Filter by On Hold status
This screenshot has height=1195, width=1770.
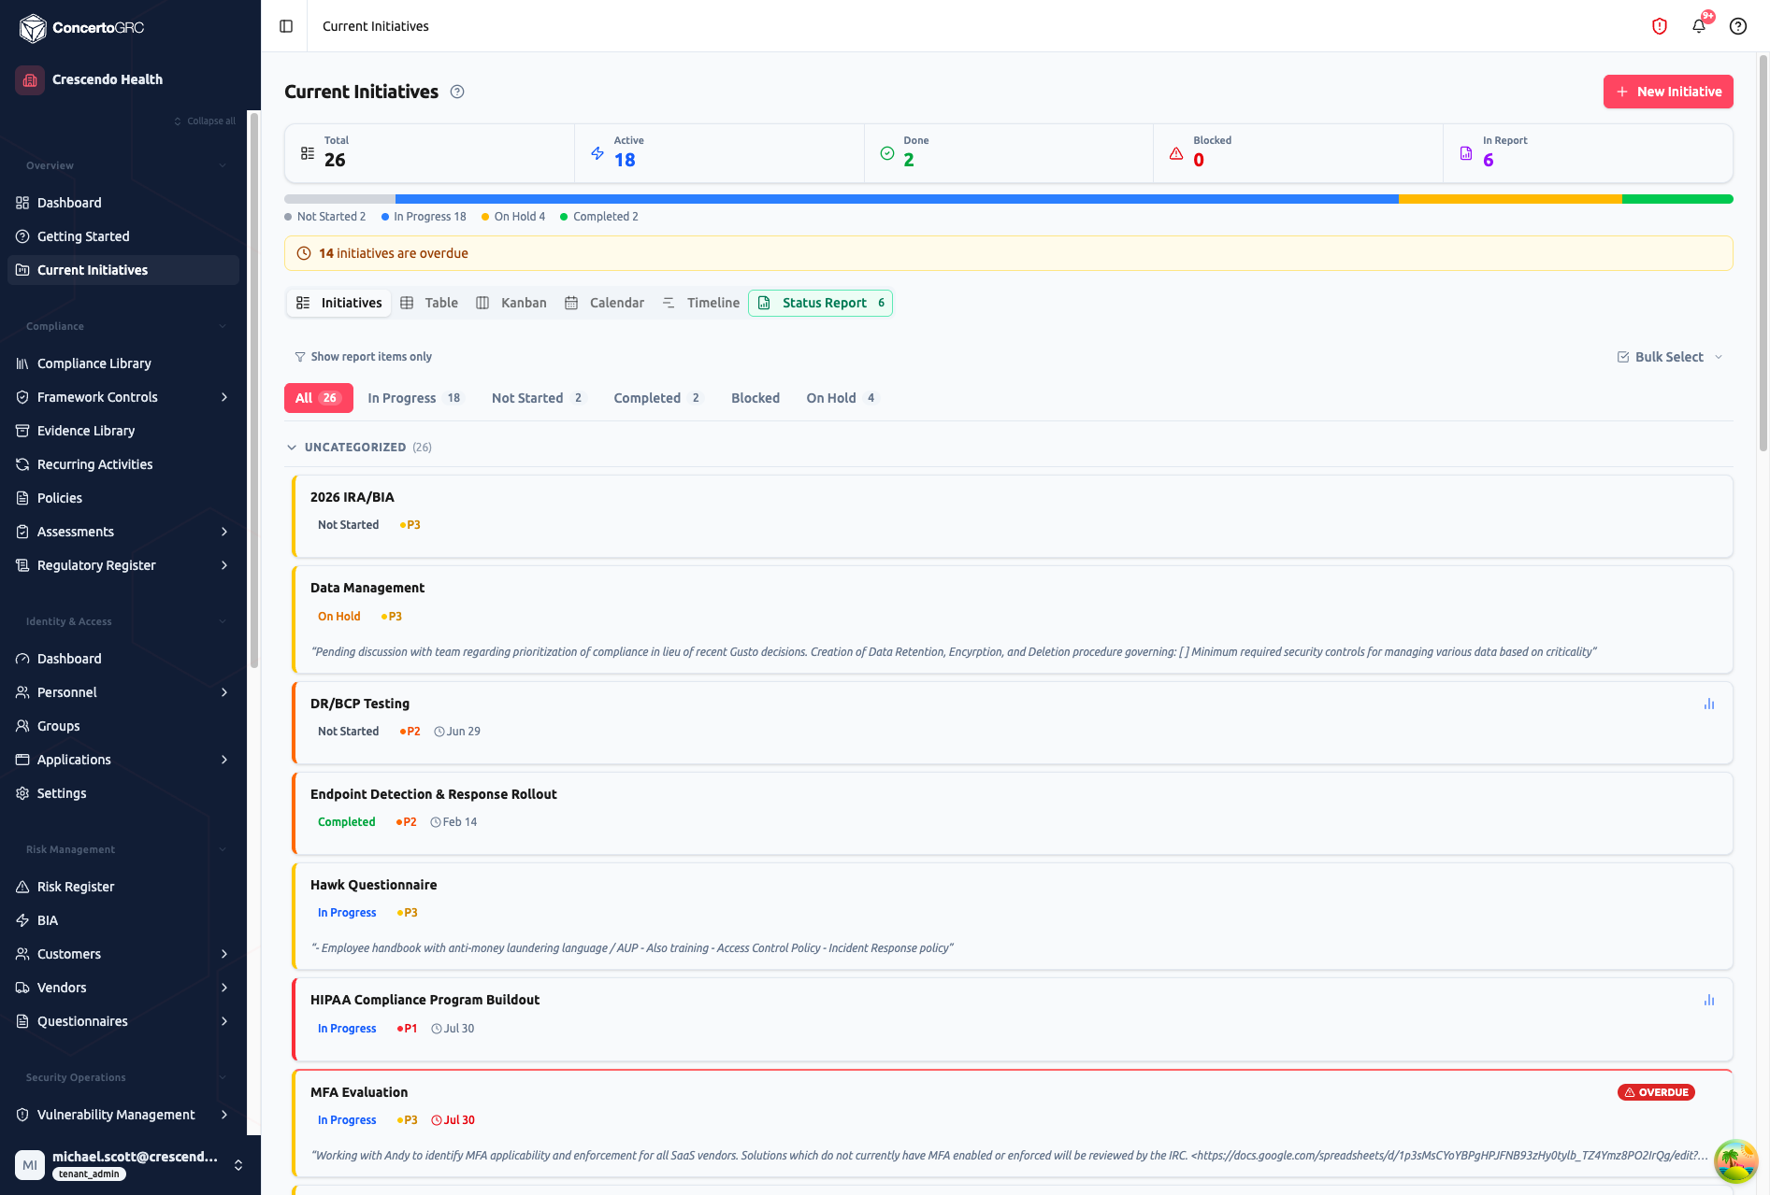842,398
